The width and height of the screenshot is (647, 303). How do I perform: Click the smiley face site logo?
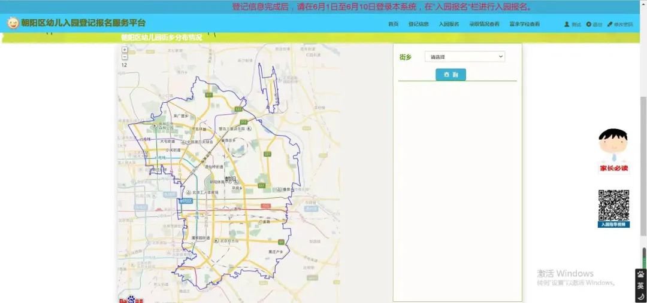click(13, 23)
